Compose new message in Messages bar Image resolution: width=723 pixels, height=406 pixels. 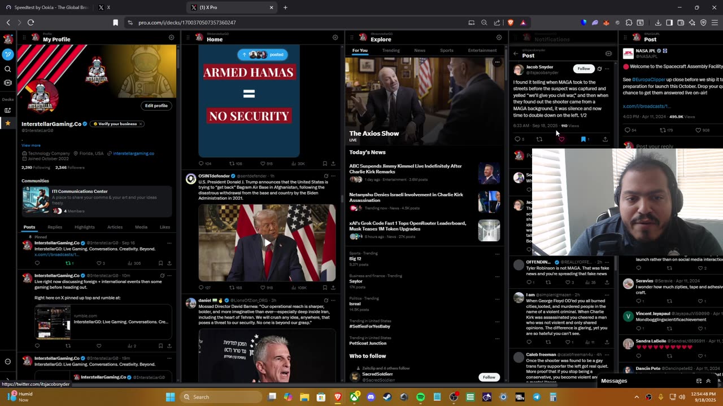point(699,381)
